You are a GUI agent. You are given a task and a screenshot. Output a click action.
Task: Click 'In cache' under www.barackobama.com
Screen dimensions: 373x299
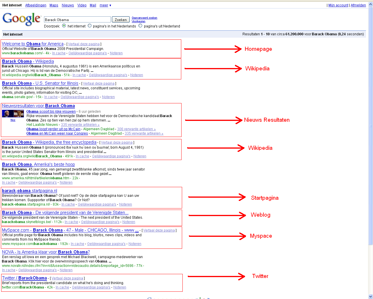click(59, 53)
